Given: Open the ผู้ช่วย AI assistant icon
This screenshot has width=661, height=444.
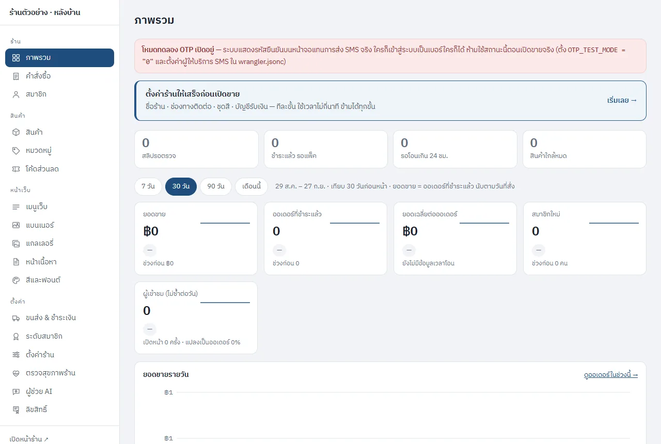Looking at the screenshot, I should 16,391.
